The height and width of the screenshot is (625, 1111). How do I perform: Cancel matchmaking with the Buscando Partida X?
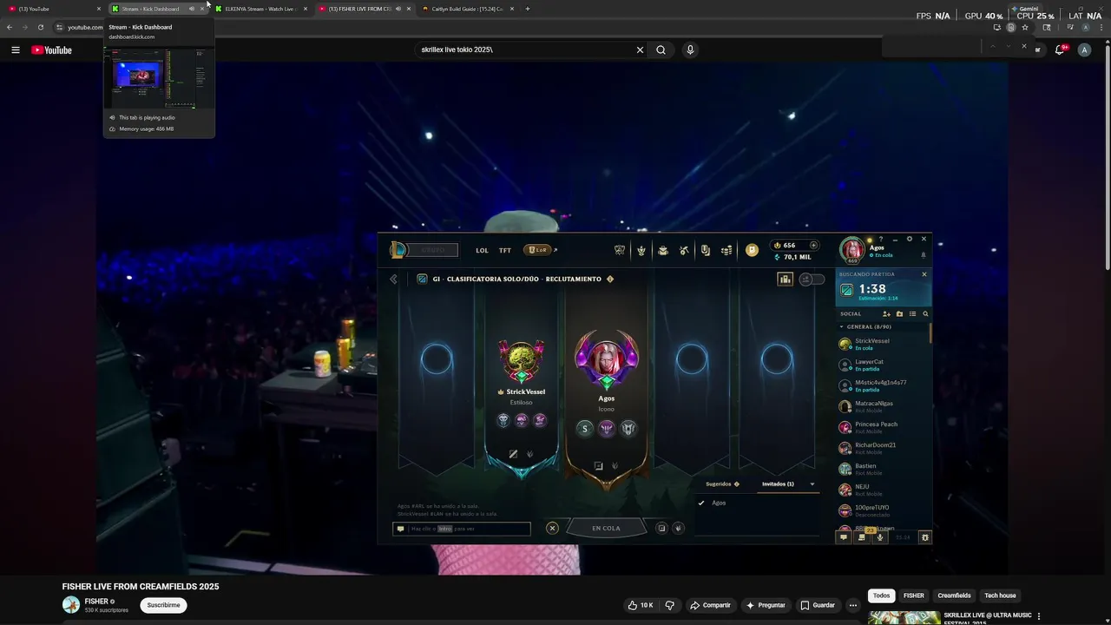924,274
